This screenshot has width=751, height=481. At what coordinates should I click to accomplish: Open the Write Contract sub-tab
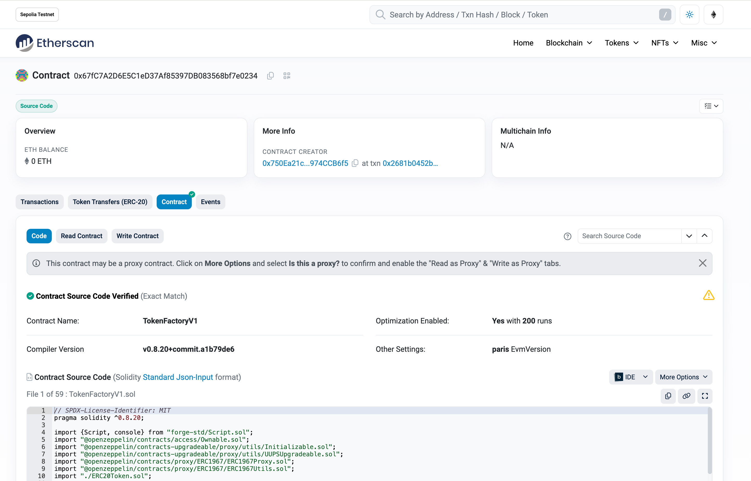pyautogui.click(x=137, y=236)
